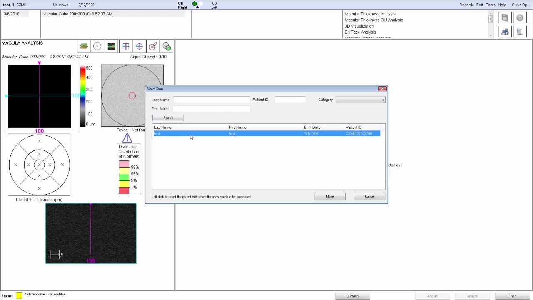Click the circular crosshair toolbar icon
The width and height of the screenshot is (533, 300).
pos(139,47)
